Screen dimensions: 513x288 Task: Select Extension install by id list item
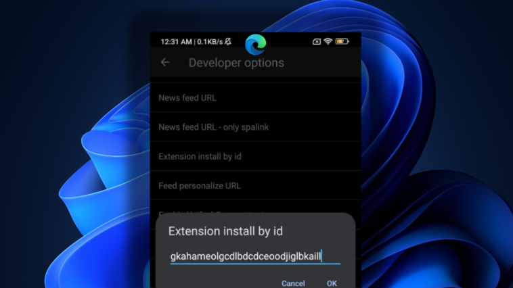click(256, 156)
